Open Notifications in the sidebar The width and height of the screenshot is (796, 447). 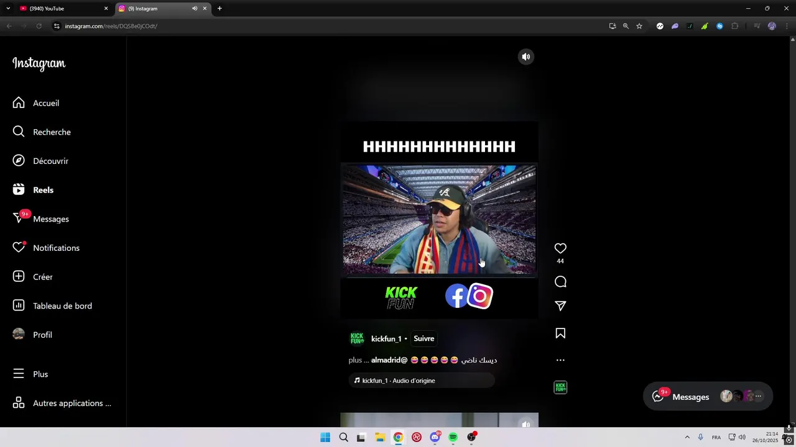click(x=46, y=248)
